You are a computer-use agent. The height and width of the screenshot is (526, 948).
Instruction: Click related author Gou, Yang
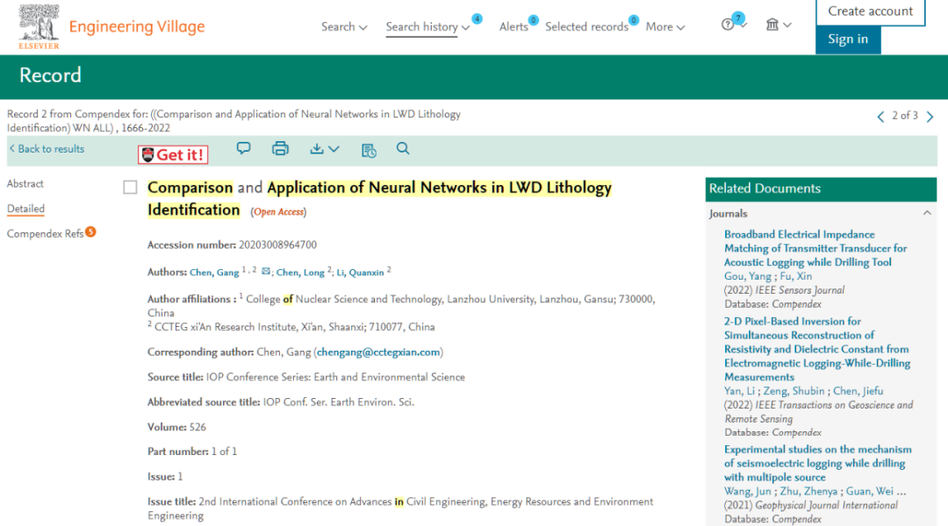748,276
